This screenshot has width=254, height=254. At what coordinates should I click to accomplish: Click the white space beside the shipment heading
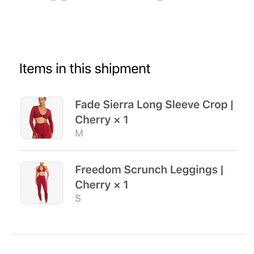[198, 68]
